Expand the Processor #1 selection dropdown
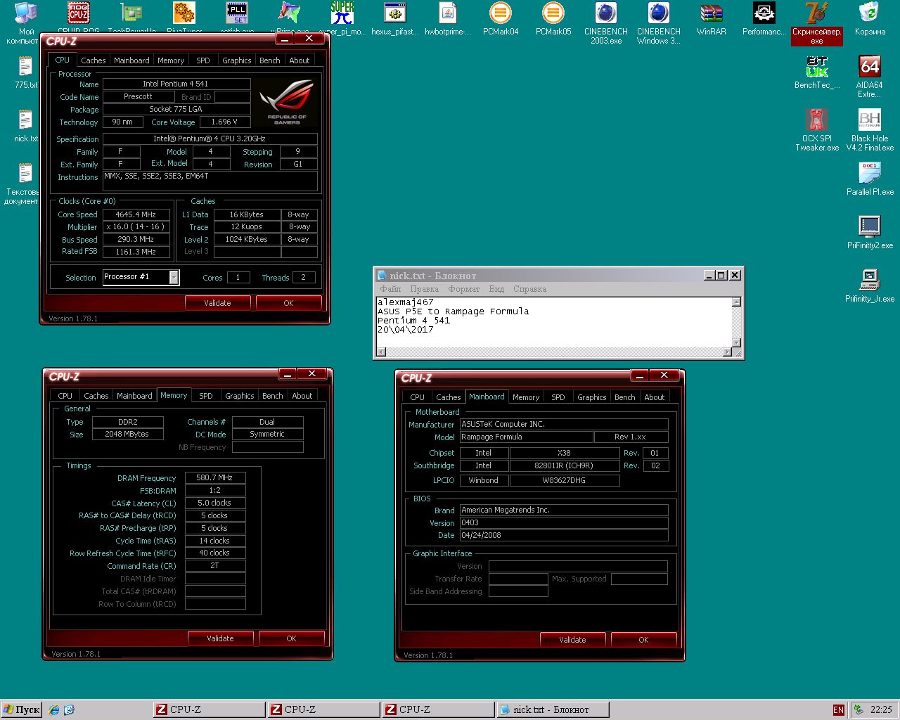 click(174, 278)
